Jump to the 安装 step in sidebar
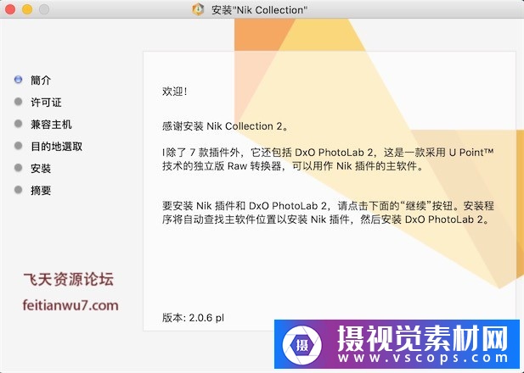 [41, 168]
